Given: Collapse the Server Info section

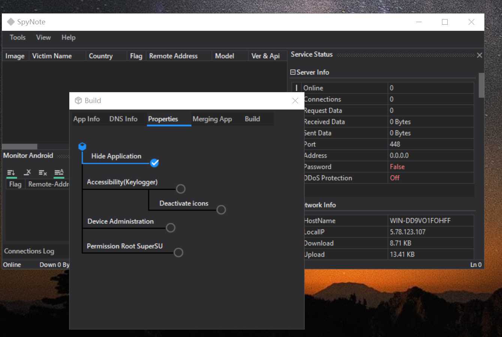Looking at the screenshot, I should point(293,72).
